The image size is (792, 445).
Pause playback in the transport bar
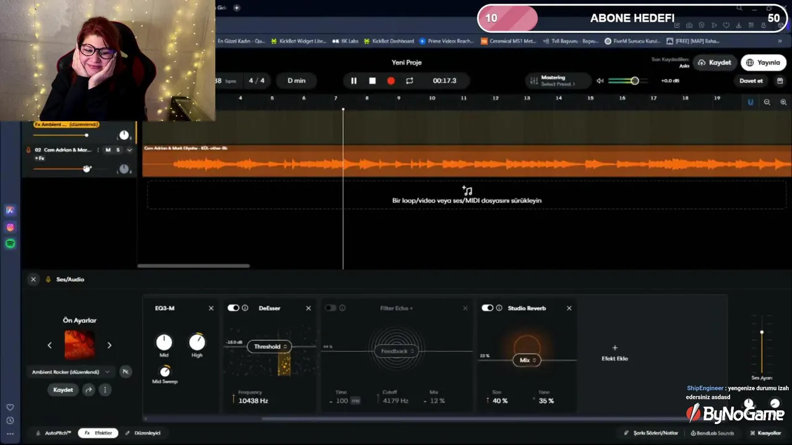point(354,81)
